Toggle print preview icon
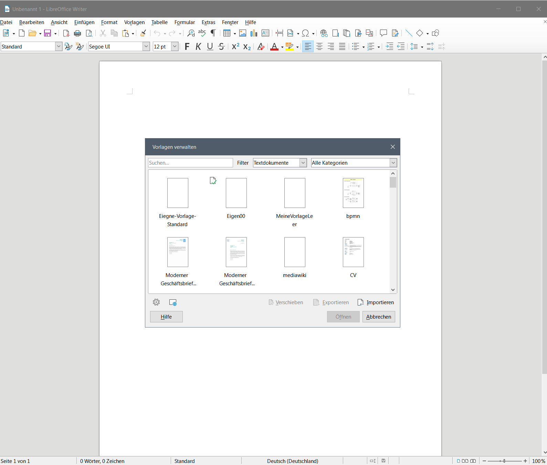The height and width of the screenshot is (465, 547). pos(89,33)
